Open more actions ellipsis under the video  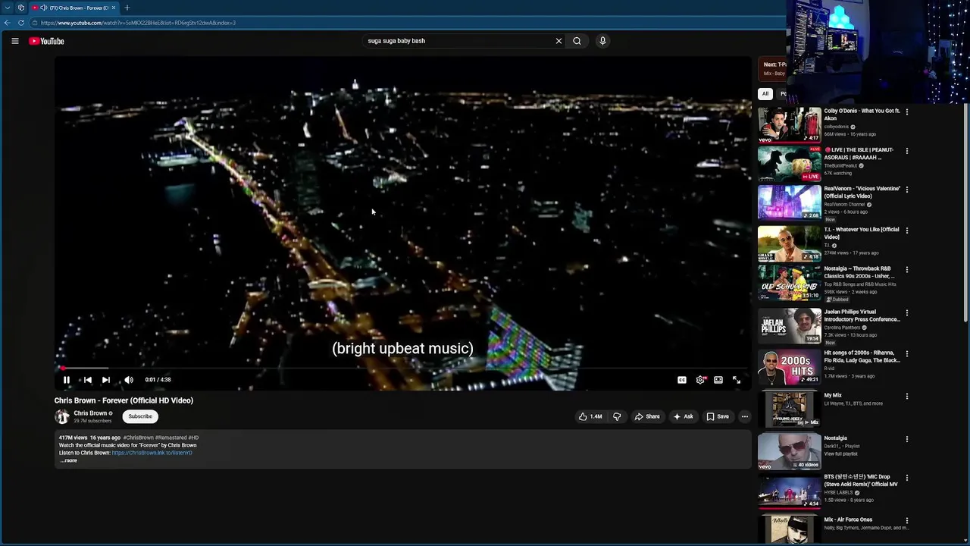745,416
